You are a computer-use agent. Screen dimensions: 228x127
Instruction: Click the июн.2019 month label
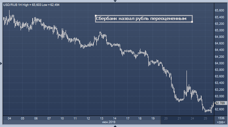(109, 122)
